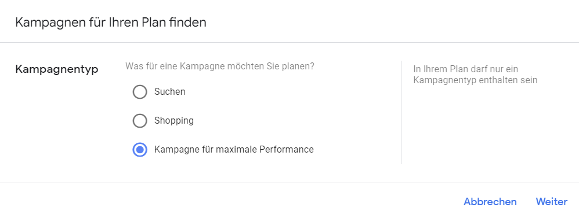Proceed to the next step with Weiter

(552, 202)
